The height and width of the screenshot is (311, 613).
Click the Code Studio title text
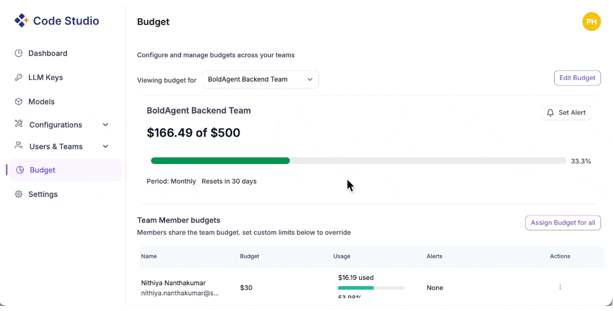click(x=66, y=20)
